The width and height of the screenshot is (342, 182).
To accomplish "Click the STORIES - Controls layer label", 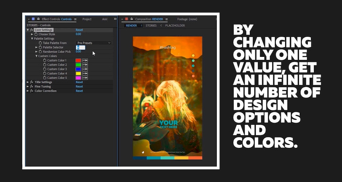I will (38, 25).
